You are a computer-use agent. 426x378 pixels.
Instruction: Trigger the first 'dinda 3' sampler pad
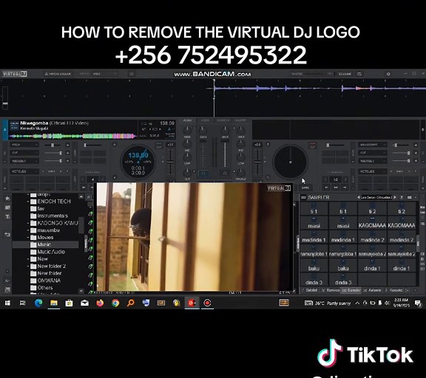tap(314, 280)
